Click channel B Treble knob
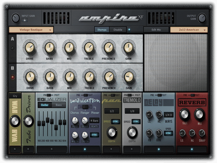Viewport: 217px width, 163px height. pyautogui.click(x=89, y=77)
